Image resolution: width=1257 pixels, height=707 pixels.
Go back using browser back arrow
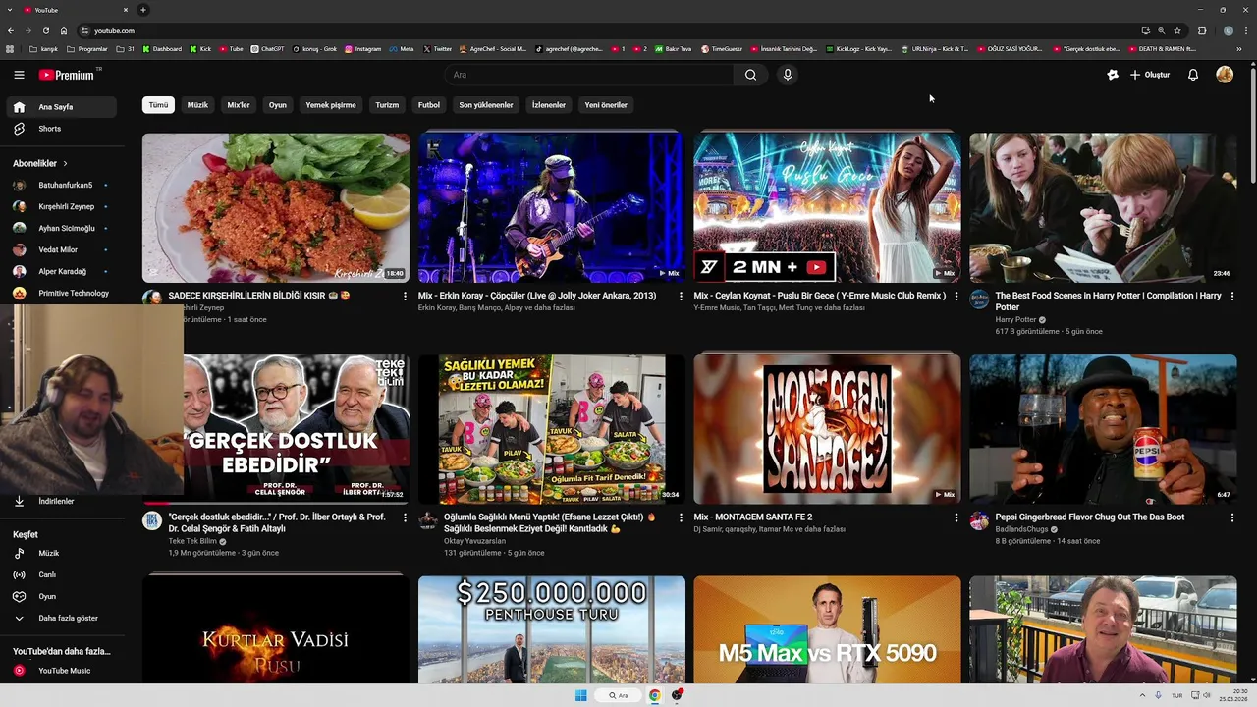pos(11,30)
